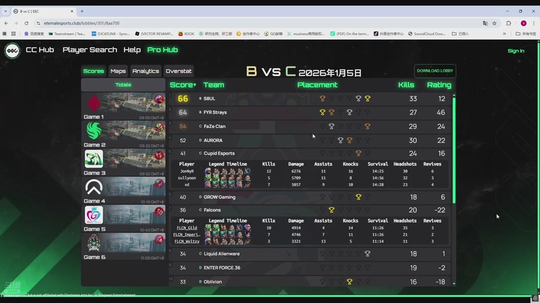Sort by the Score column header

coord(183,85)
